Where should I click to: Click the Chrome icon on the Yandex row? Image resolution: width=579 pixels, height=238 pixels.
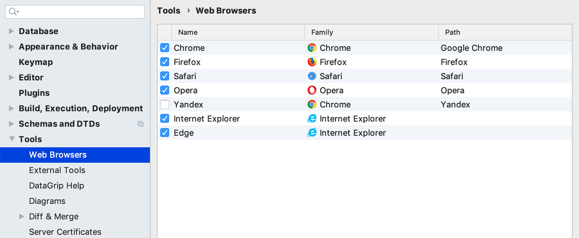pyautogui.click(x=311, y=104)
